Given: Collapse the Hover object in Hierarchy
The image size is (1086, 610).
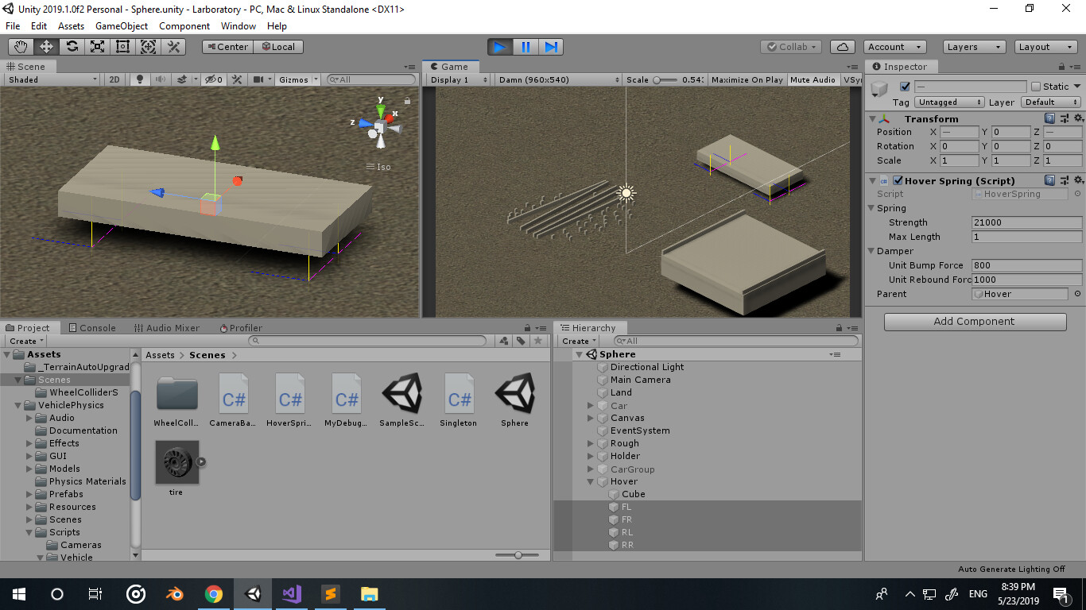Looking at the screenshot, I should coord(591,481).
